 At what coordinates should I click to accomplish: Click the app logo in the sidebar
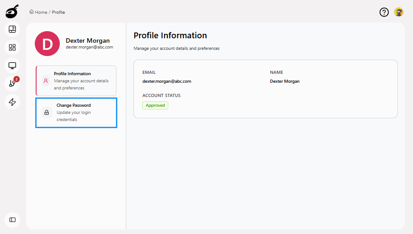pos(12,12)
